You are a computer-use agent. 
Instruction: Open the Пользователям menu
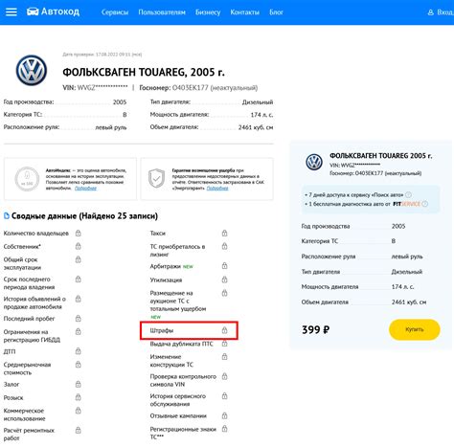tap(162, 12)
